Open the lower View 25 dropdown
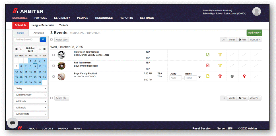 tap(255, 98)
